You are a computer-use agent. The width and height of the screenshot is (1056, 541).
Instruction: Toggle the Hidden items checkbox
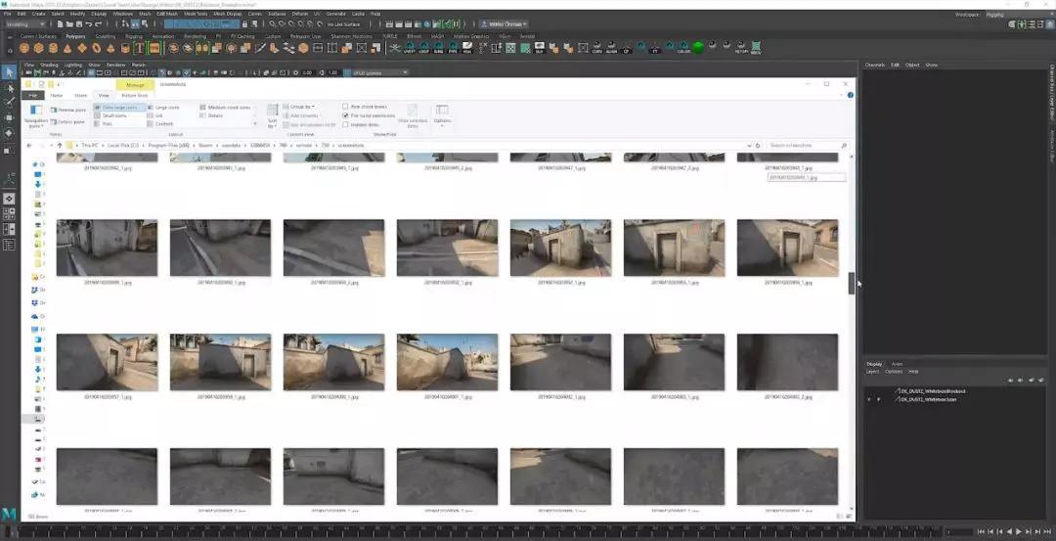pos(345,124)
